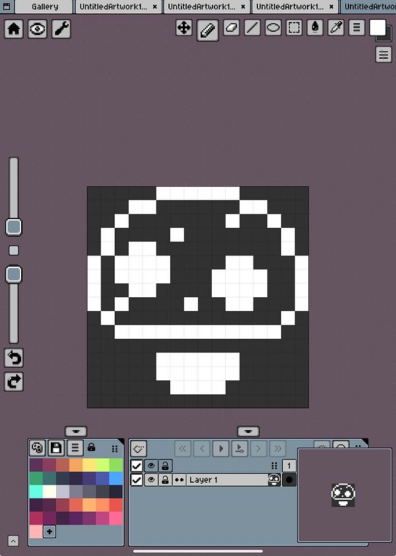This screenshot has height=556, width=396.
Task: Pick the hot pink palette swatch
Action: 116,518
